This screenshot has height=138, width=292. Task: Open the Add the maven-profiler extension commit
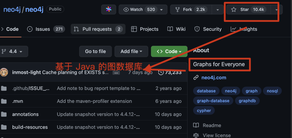click(x=94, y=101)
